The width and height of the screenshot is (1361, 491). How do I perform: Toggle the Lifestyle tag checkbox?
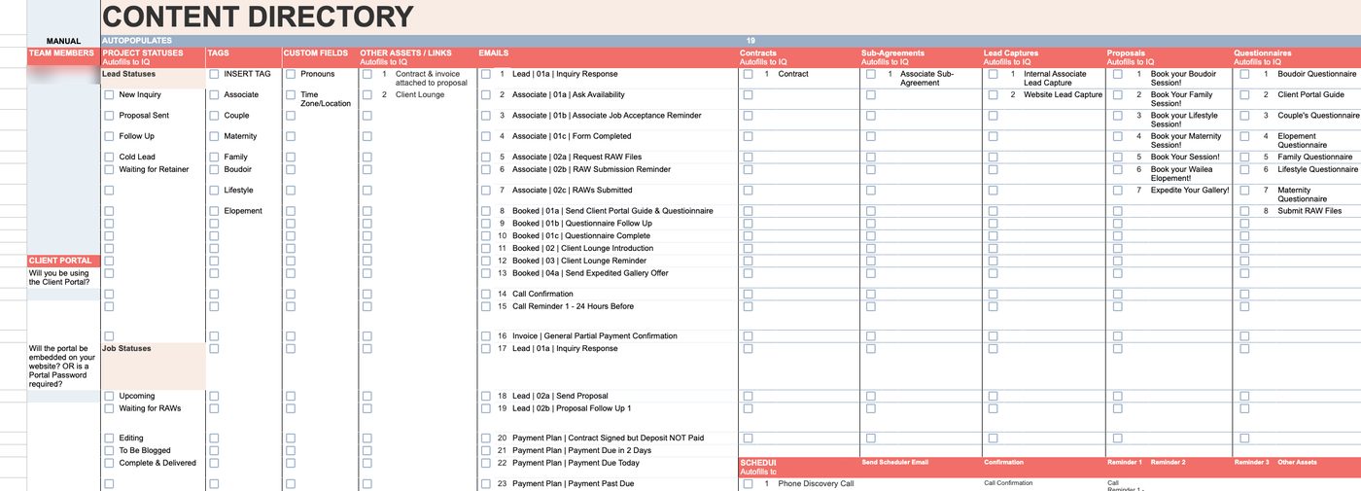[x=214, y=191]
